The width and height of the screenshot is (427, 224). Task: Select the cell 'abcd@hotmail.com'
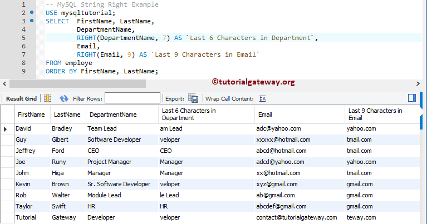pos(300,151)
